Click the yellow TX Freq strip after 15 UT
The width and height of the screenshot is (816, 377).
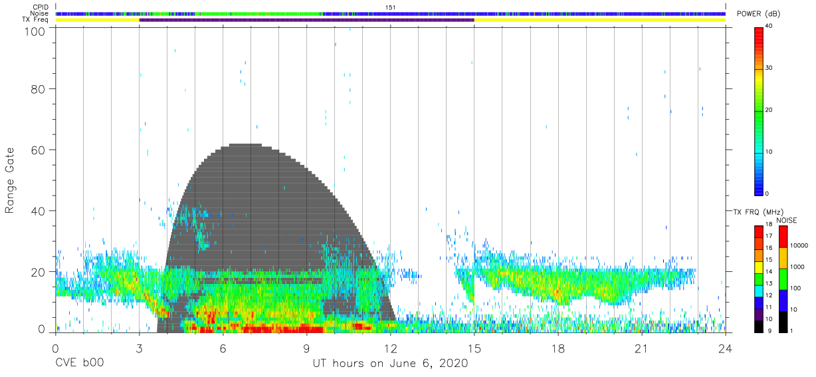point(599,21)
